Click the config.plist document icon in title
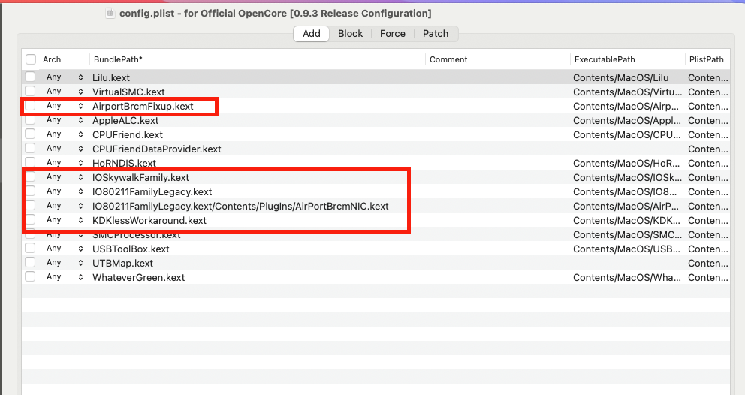 tap(110, 14)
